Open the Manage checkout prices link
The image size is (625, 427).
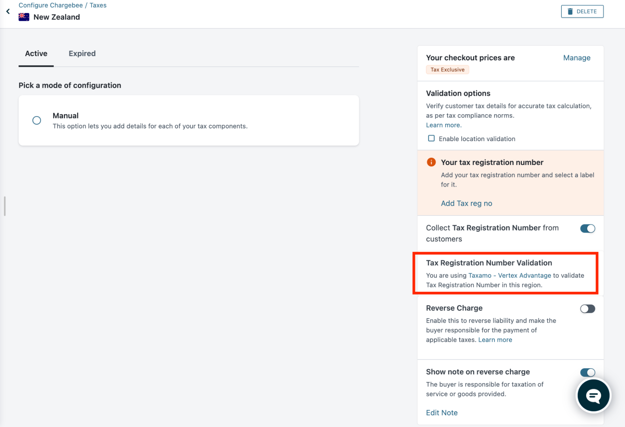pyautogui.click(x=577, y=58)
